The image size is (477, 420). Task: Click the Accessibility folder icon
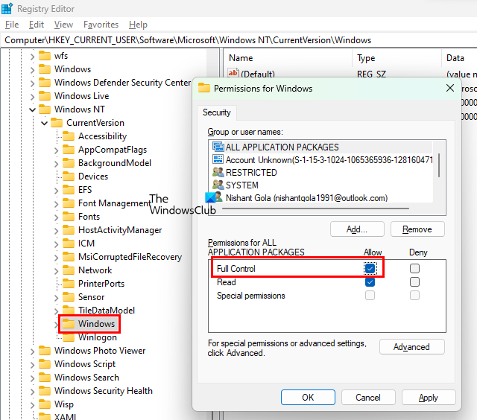tap(69, 136)
